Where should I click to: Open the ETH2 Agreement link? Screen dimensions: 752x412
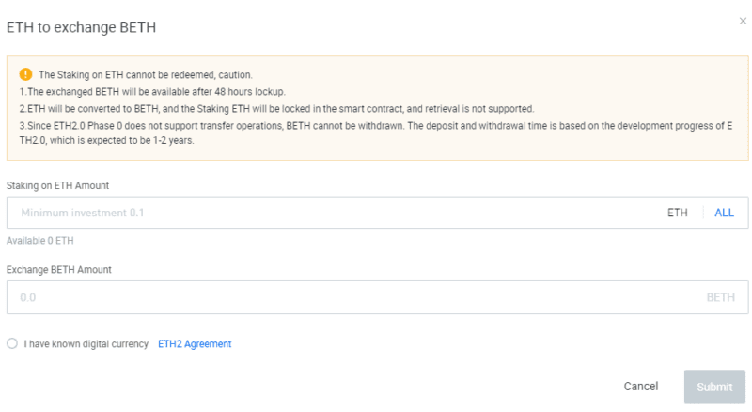195,344
